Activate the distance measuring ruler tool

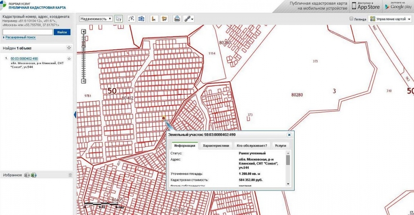[x=154, y=19]
